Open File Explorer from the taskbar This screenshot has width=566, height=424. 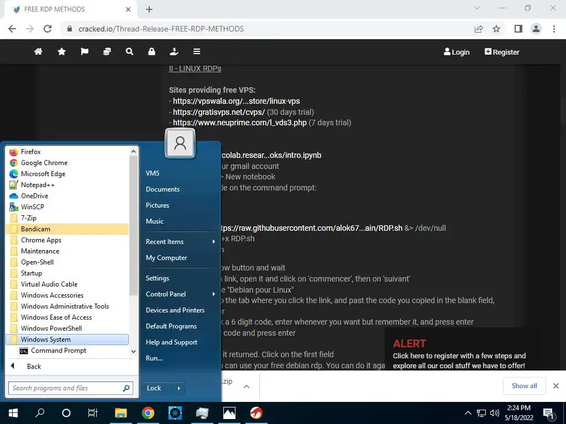pyautogui.click(x=121, y=413)
